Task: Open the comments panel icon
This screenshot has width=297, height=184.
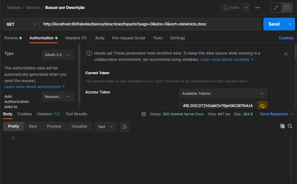Action: point(287,8)
